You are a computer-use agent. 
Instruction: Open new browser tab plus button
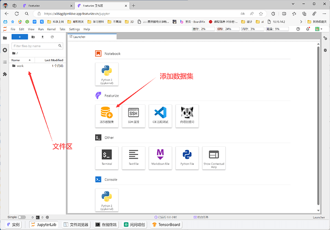point(133,6)
